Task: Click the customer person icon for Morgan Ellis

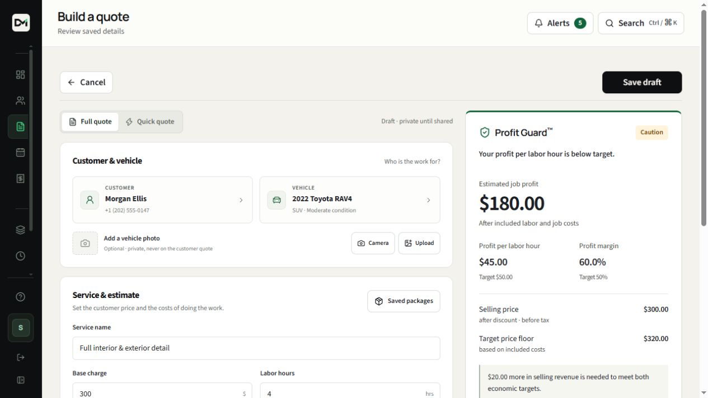Action: pyautogui.click(x=90, y=200)
